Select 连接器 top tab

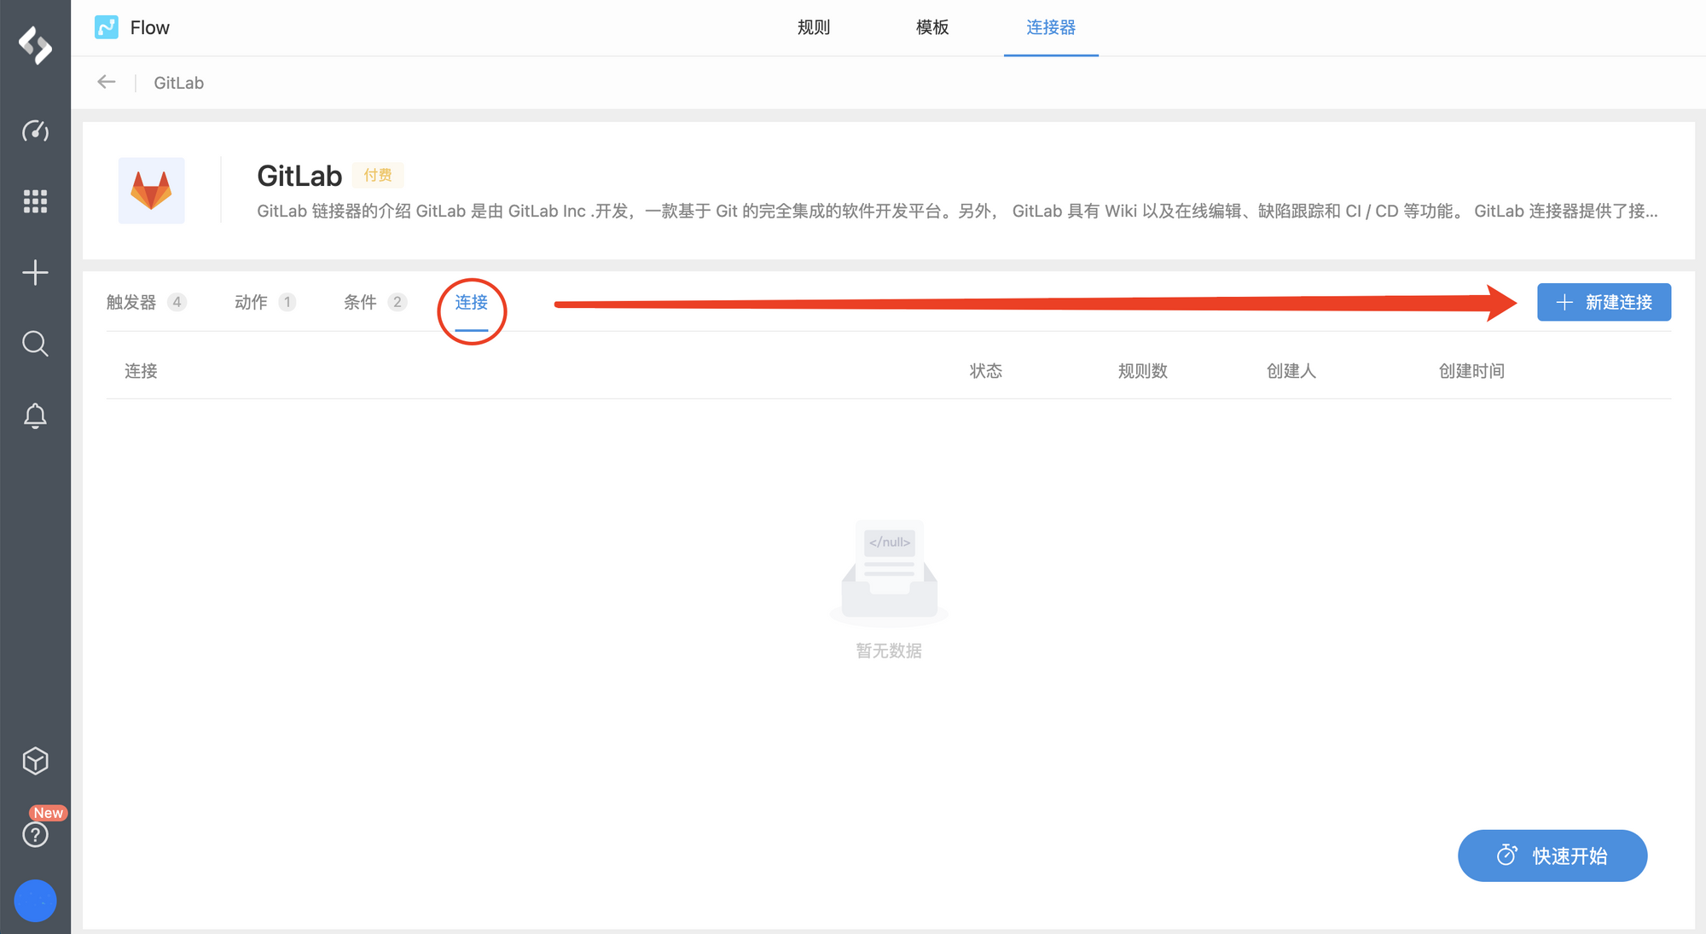click(1051, 27)
